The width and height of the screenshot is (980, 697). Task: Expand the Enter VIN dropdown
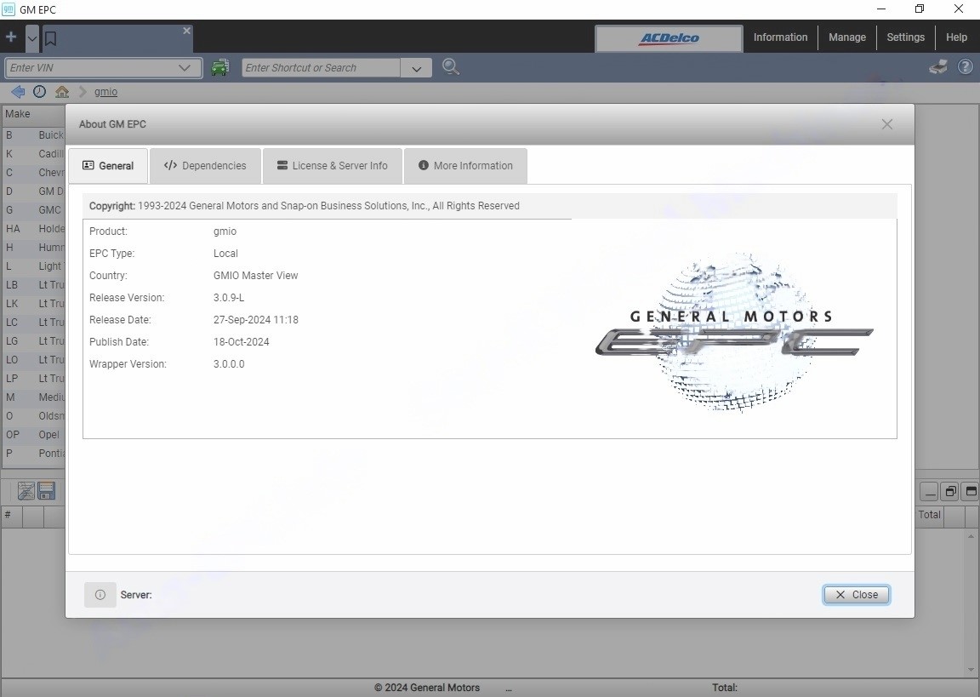(x=184, y=67)
